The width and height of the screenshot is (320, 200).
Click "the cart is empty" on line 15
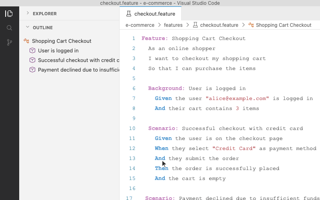point(197,178)
